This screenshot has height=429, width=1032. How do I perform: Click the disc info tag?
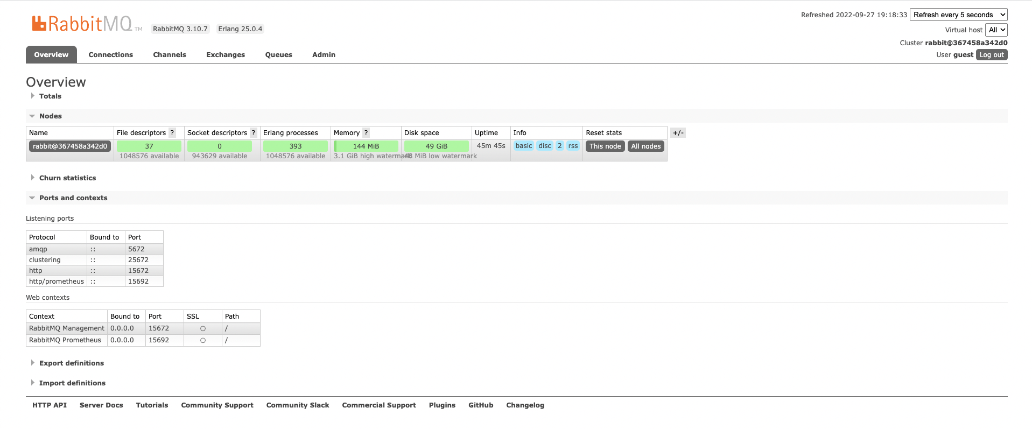point(545,146)
